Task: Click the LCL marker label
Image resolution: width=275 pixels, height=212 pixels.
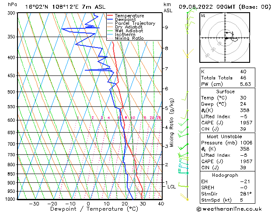Action: click(172, 187)
